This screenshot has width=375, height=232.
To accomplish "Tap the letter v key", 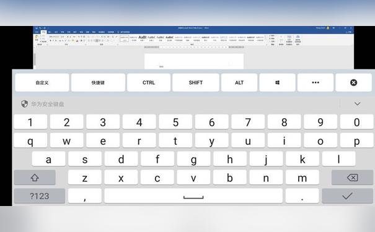I will (x=193, y=178).
